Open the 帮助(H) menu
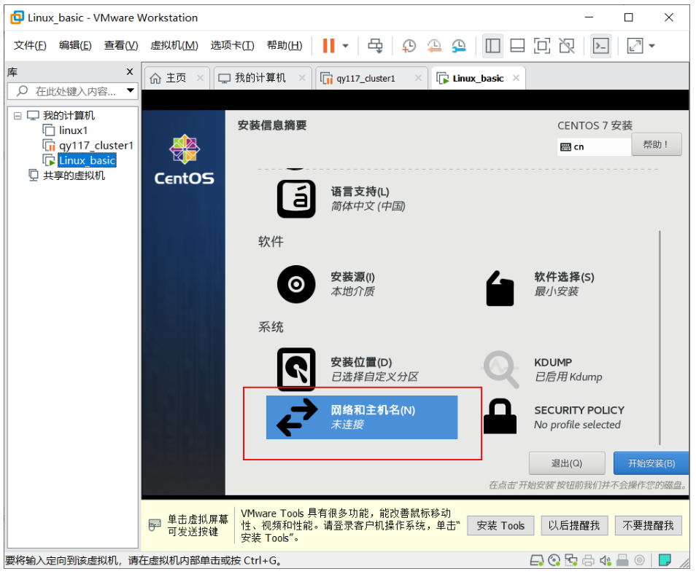This screenshot has height=574, width=696. pos(285,45)
